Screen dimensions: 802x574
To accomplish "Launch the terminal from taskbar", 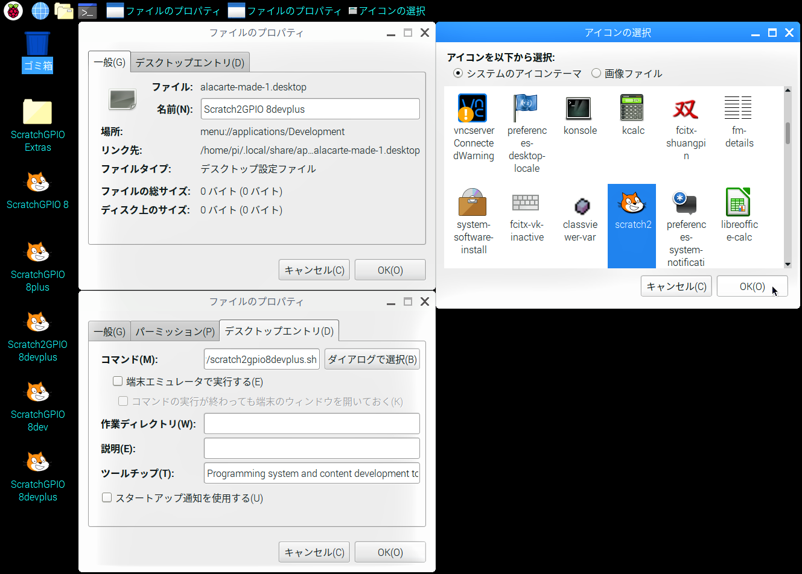I will [88, 11].
